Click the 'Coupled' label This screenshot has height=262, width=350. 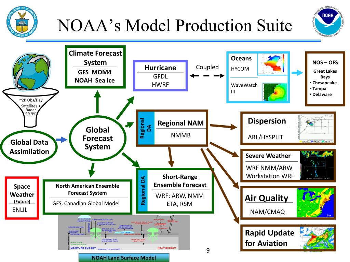[207, 67]
